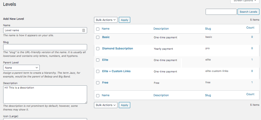This screenshot has height=120, width=261.
Task: Open the Diamond Subscription level
Action: pos(117,48)
